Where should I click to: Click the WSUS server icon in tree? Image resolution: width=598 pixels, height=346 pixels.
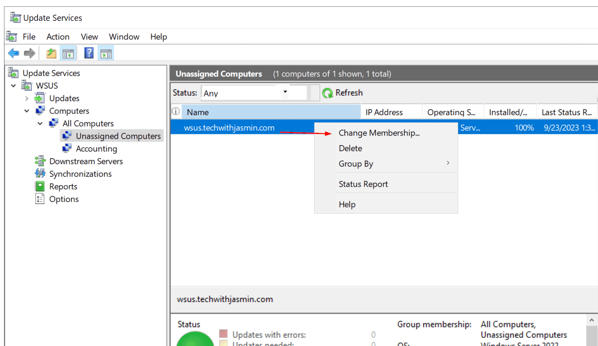27,86
